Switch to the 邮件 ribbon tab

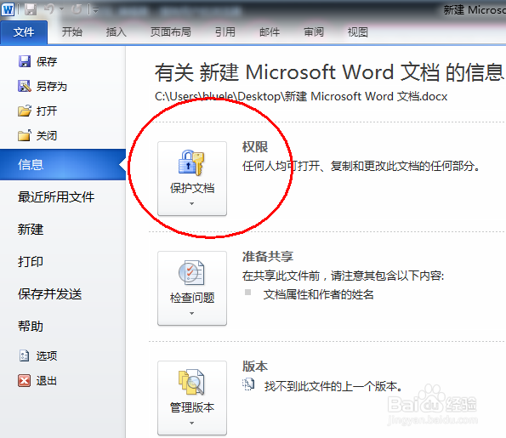coord(270,32)
